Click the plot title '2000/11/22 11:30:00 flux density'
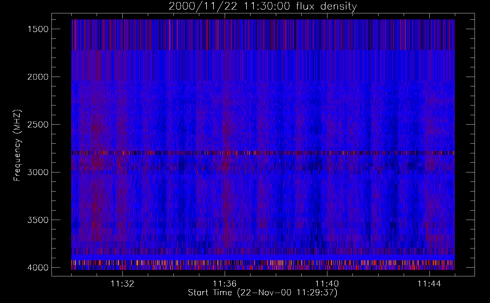This screenshot has width=490, height=303. (x=263, y=6)
